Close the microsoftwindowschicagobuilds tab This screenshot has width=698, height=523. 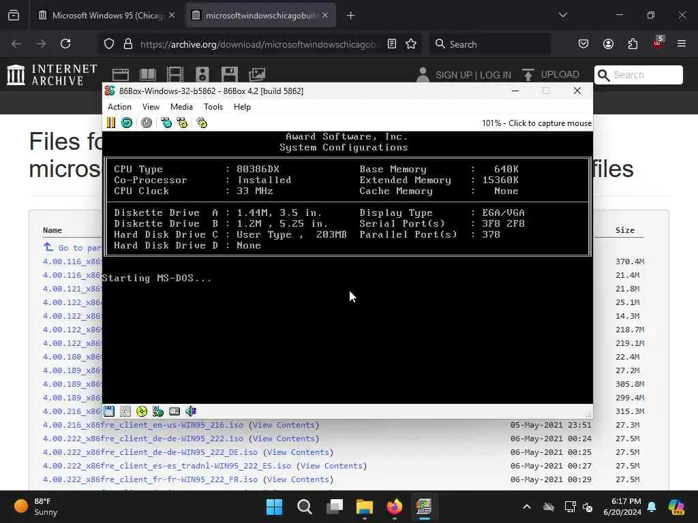coord(325,16)
